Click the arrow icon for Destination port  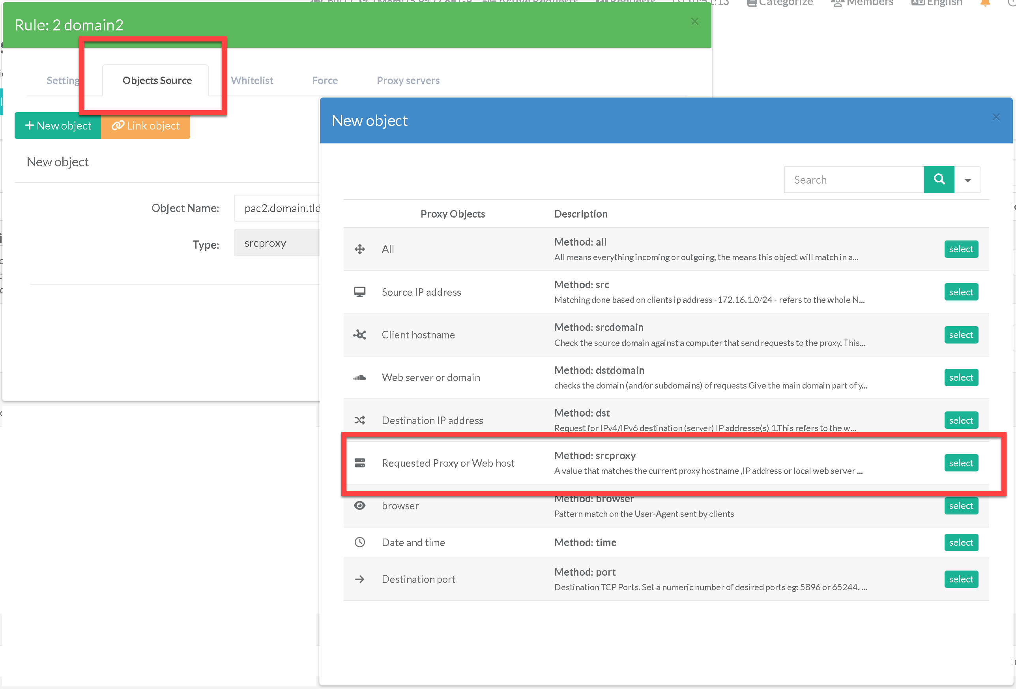pyautogui.click(x=359, y=579)
